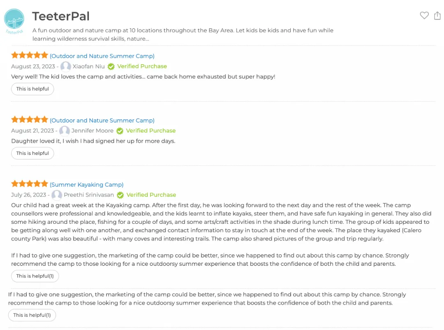Screen dimensions: 444x330
Task: Mark Xiaofan Niu's review as helpful
Action: click(x=32, y=89)
